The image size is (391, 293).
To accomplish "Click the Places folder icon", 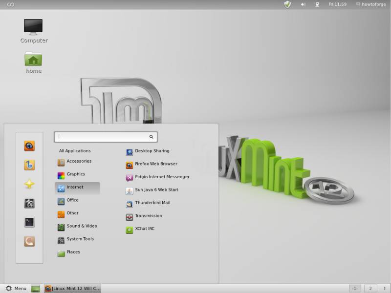I will (61, 253).
